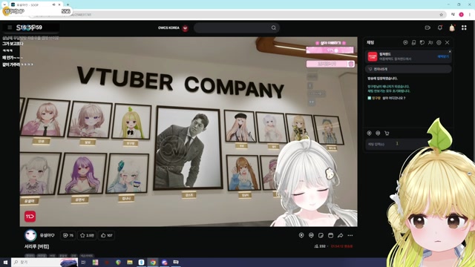Dismiss the red ad banner in chat
Screen dimensions: 475x267
point(450,52)
